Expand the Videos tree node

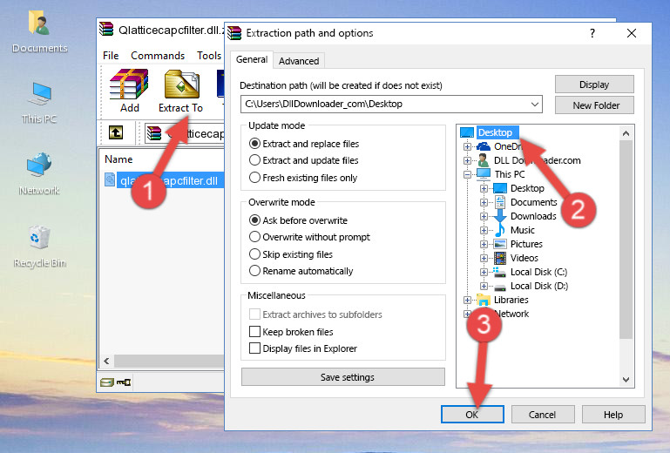coord(484,258)
